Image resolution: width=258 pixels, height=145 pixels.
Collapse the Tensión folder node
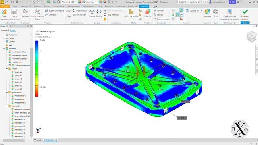tap(7, 69)
